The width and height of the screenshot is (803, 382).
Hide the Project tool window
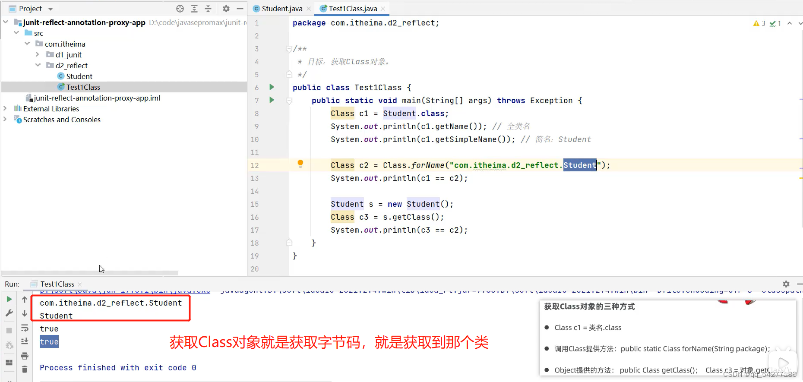coord(240,9)
